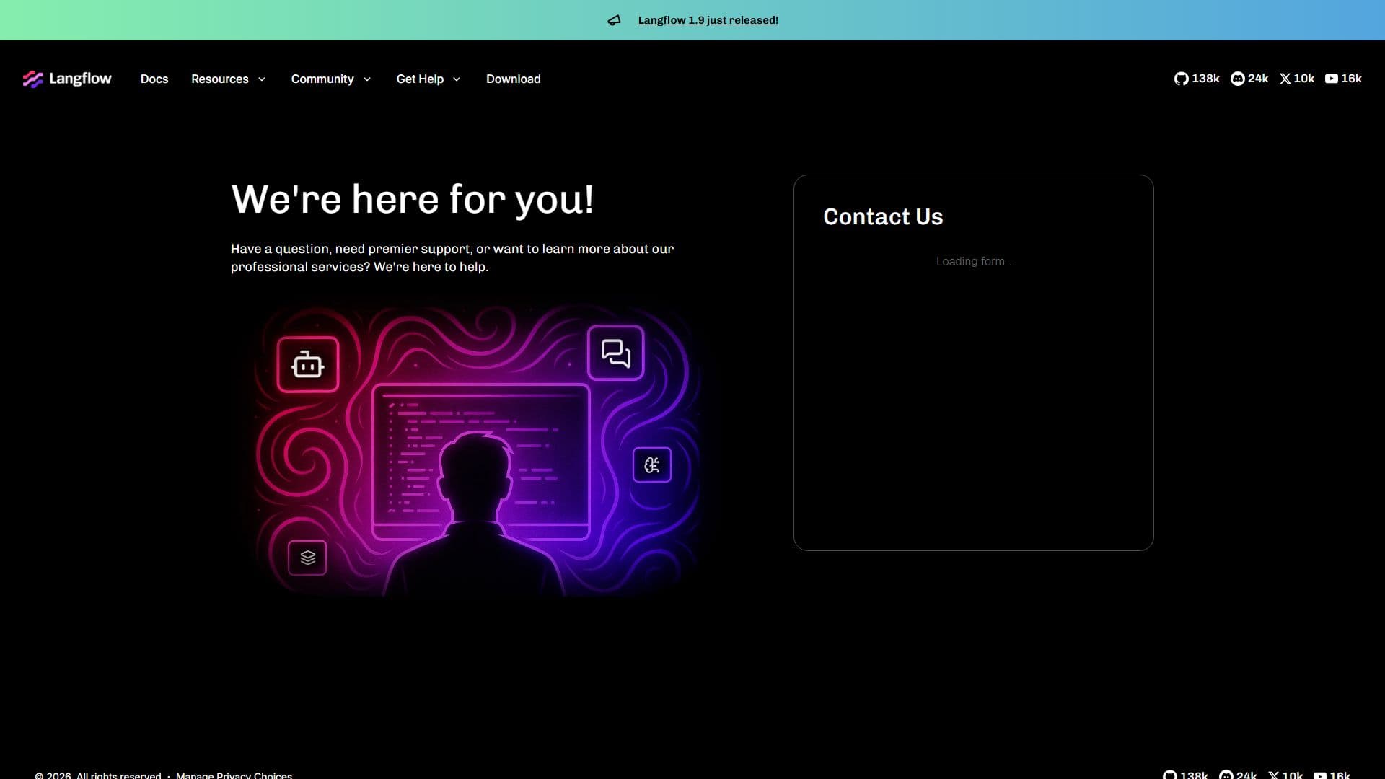Viewport: 1385px width, 779px height.
Task: Click the hero illustration of developer at screen
Action: tap(476, 450)
